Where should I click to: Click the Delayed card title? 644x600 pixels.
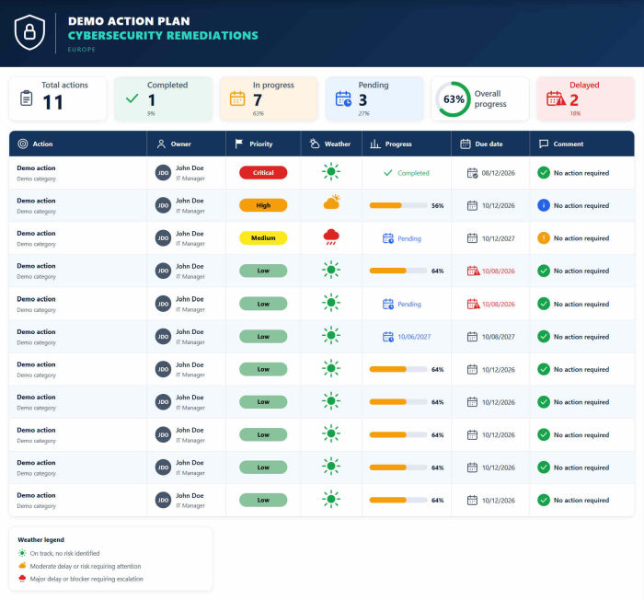click(584, 85)
